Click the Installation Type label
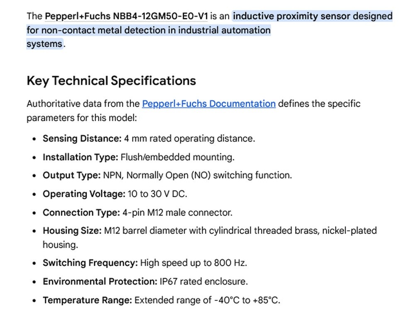The image size is (415, 327). (x=81, y=157)
